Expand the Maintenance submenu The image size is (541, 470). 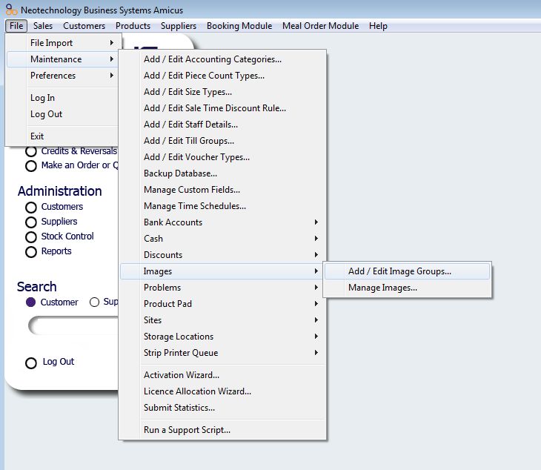click(x=63, y=59)
